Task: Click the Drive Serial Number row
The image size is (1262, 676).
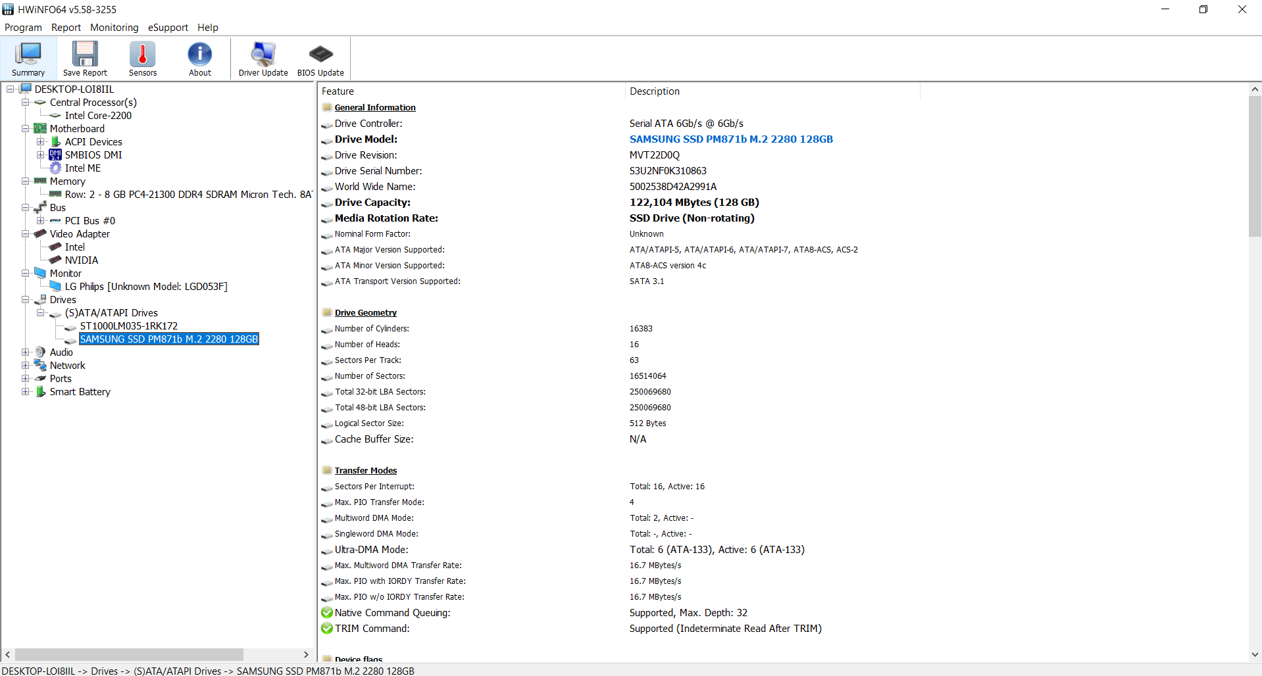Action: coord(783,170)
